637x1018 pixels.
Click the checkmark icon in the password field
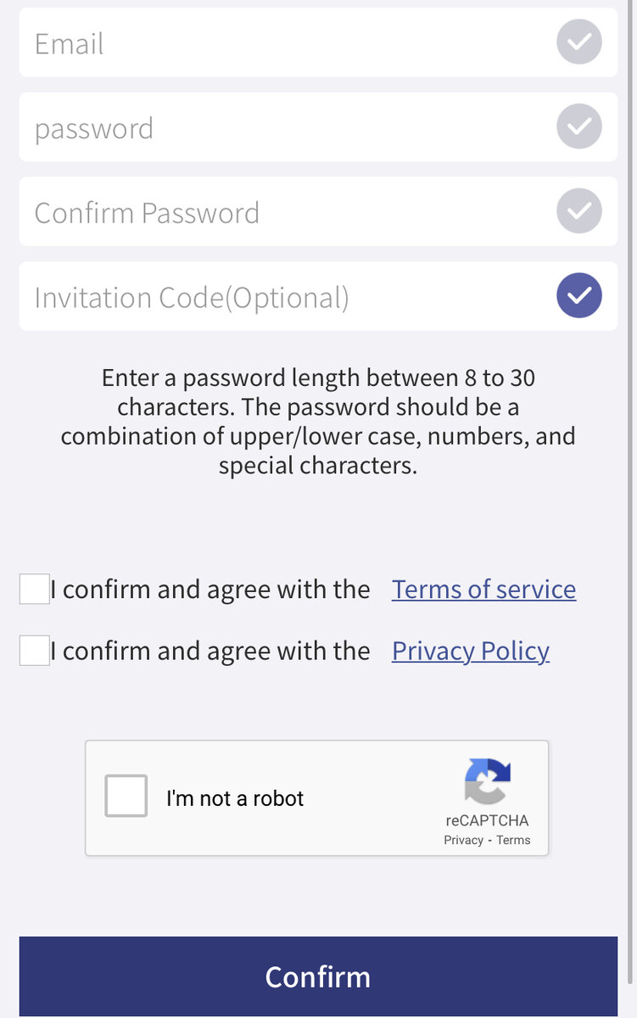coord(579,127)
